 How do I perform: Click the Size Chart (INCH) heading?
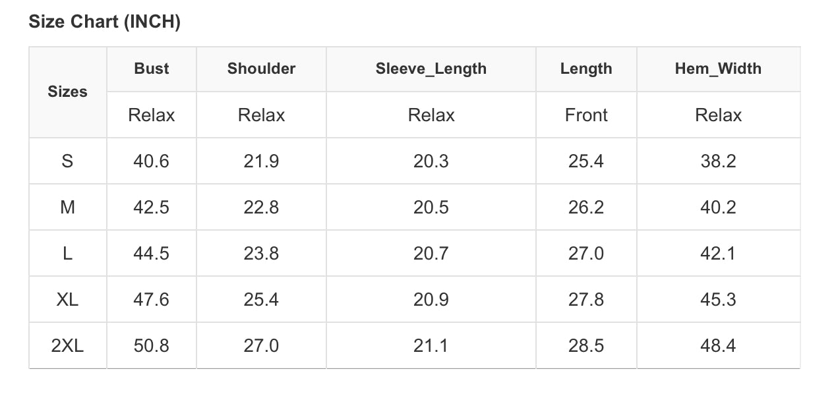(104, 22)
